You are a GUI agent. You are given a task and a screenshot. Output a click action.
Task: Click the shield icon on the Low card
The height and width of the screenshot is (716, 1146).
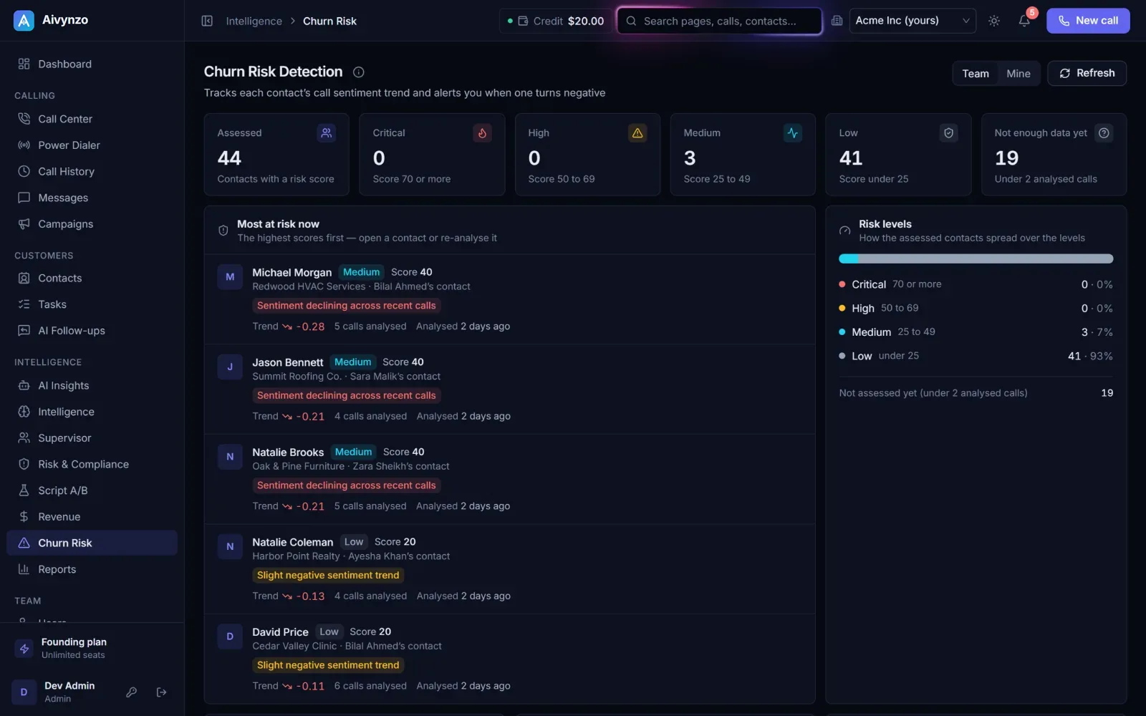[948, 132]
